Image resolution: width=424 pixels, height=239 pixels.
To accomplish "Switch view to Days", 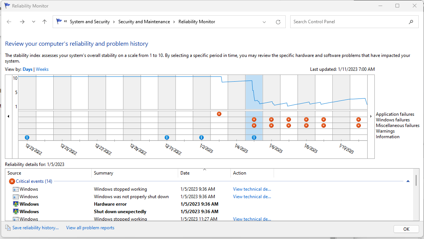I will click(x=27, y=69).
